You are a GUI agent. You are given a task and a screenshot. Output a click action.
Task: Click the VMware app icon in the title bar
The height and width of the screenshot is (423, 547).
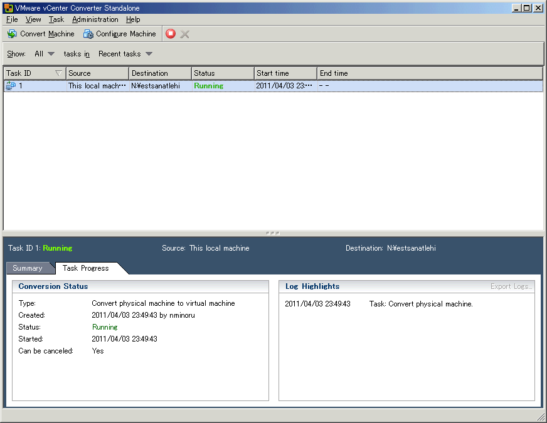pyautogui.click(x=9, y=8)
